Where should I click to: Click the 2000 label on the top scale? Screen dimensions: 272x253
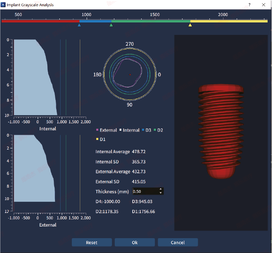click(223, 14)
